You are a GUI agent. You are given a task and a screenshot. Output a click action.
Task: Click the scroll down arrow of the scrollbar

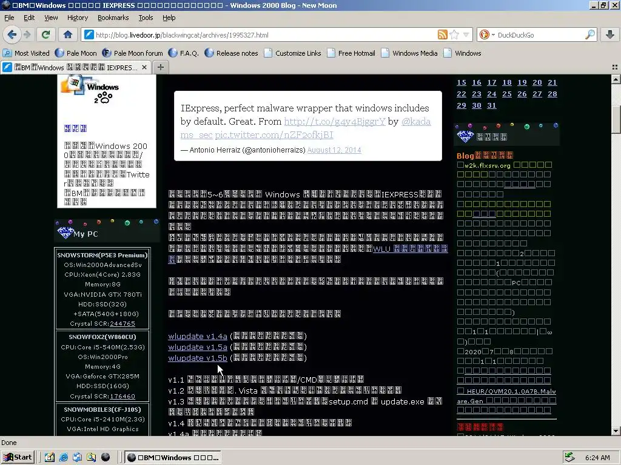click(616, 431)
